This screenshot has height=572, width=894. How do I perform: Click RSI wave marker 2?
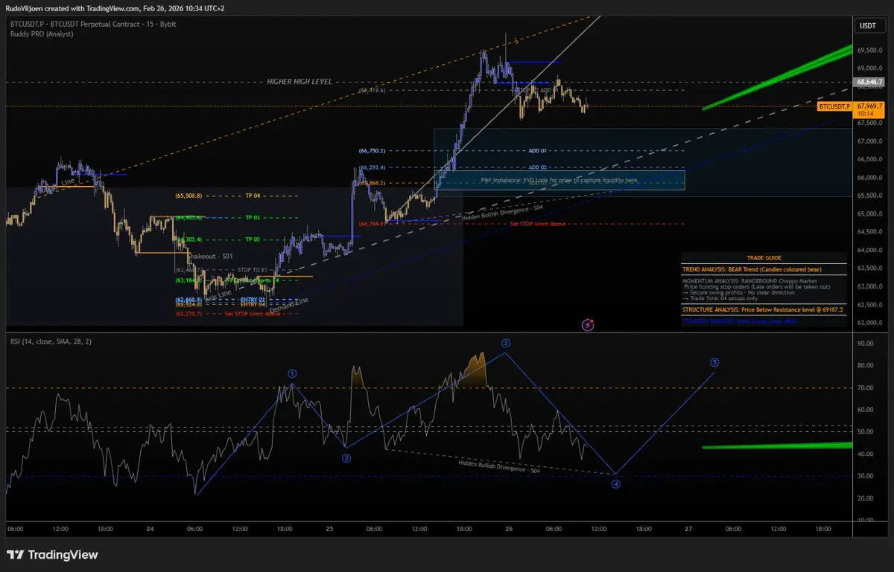coord(346,458)
